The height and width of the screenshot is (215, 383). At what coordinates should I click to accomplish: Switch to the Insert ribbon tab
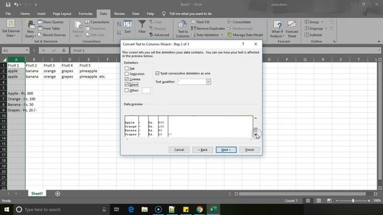41,14
